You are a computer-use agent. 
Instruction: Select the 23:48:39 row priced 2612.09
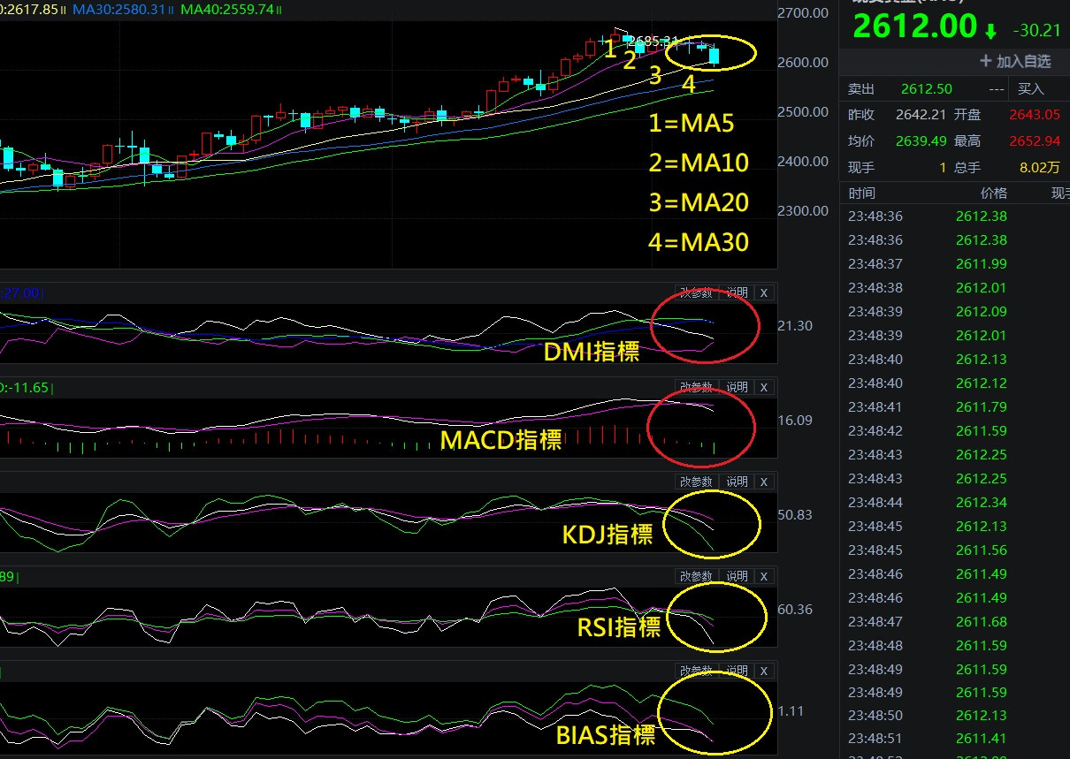tap(955, 311)
